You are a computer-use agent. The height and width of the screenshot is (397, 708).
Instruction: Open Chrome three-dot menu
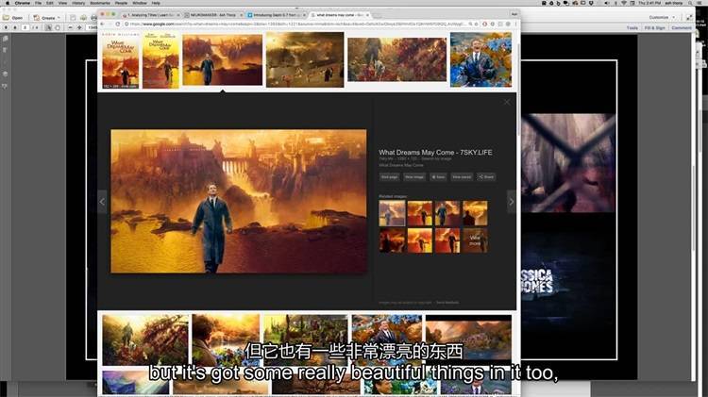point(515,24)
